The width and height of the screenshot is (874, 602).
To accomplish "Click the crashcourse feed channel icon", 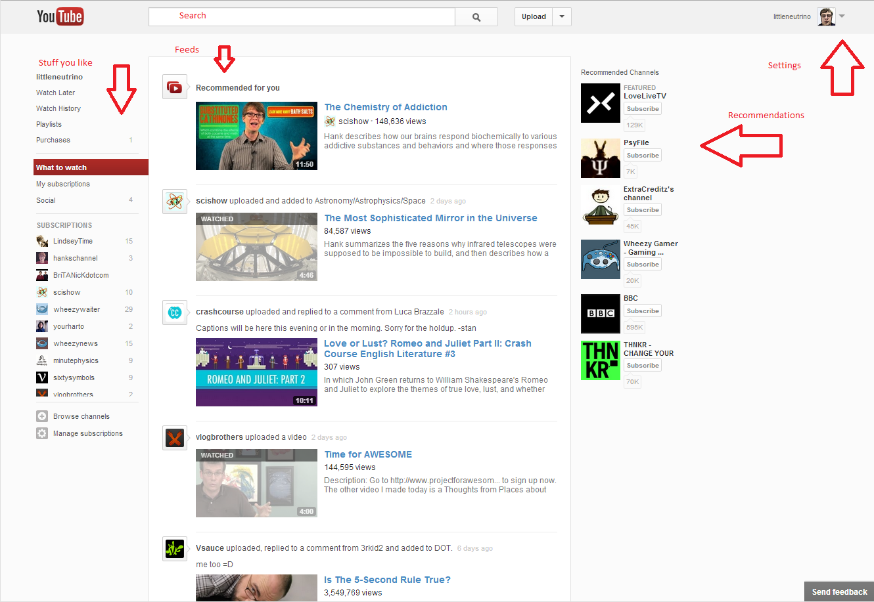I will pos(174,312).
